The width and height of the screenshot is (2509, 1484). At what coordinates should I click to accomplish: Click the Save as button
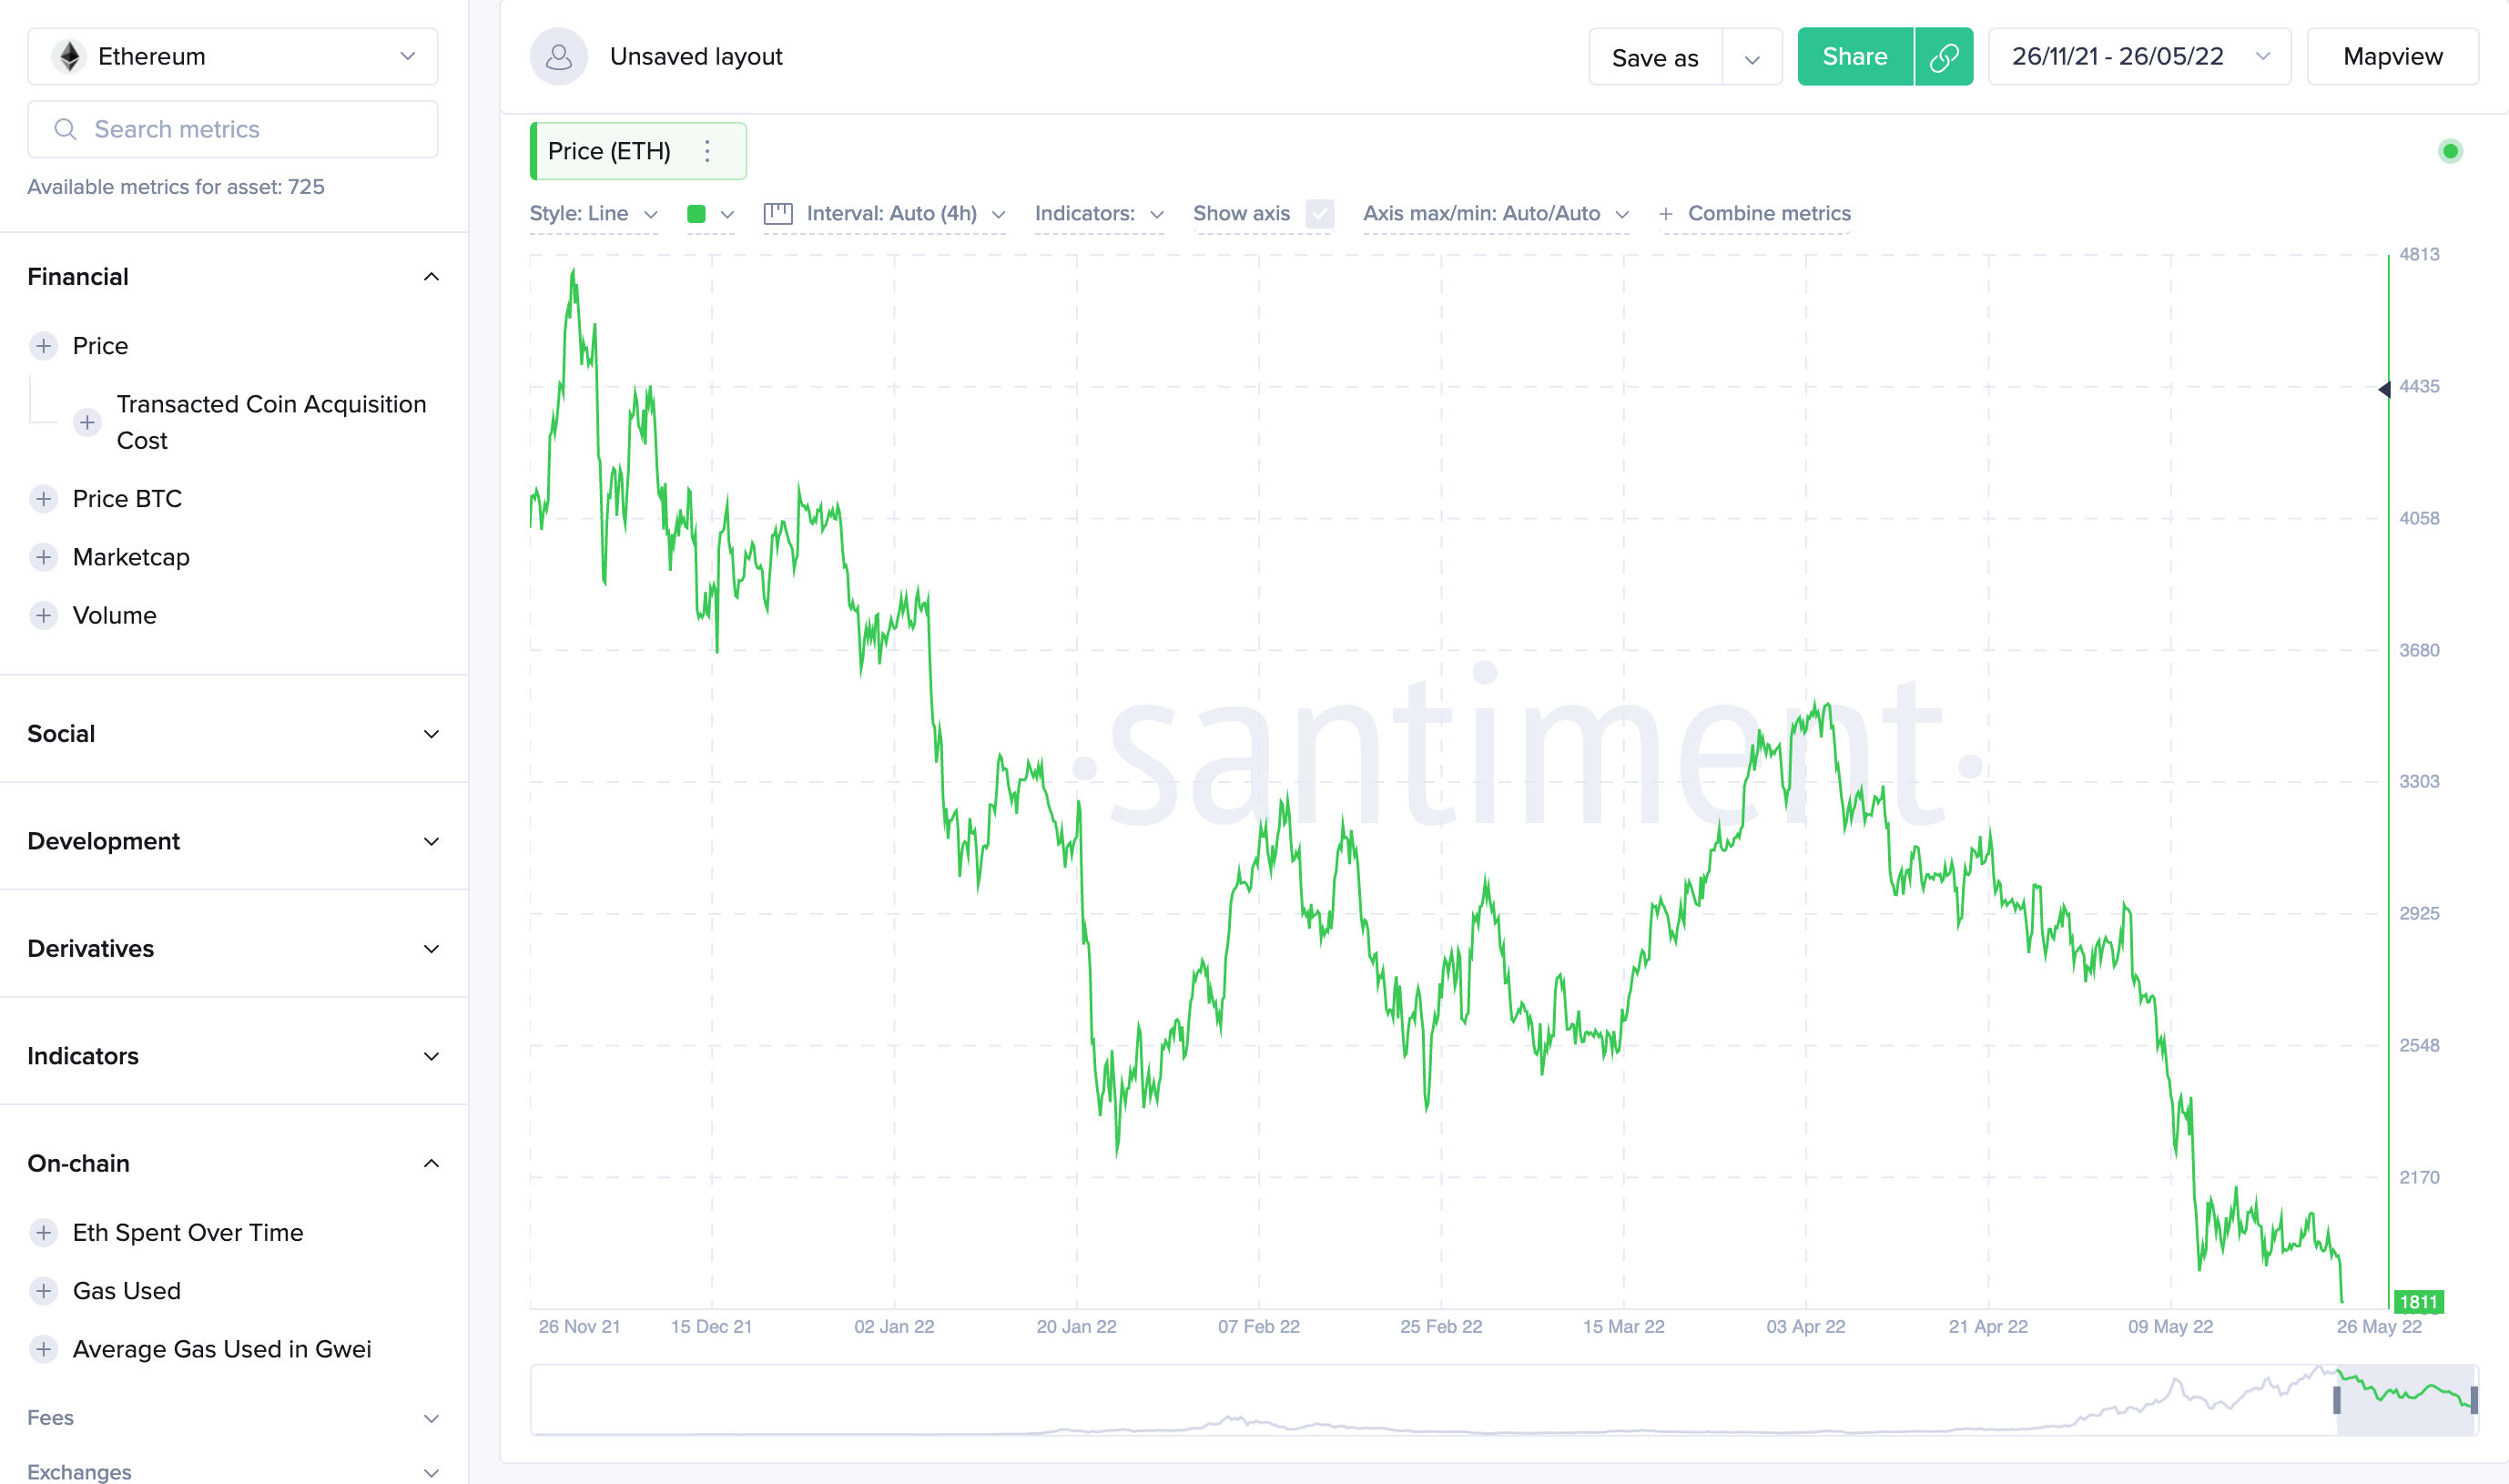(1655, 58)
